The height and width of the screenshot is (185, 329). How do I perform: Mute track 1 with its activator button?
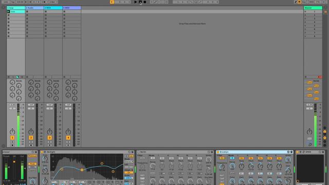click(x=12, y=138)
